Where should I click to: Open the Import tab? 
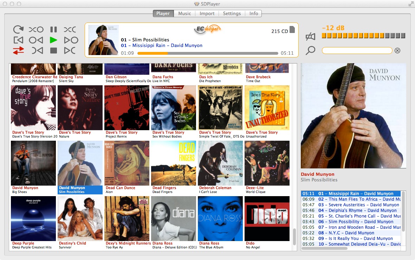point(207,13)
